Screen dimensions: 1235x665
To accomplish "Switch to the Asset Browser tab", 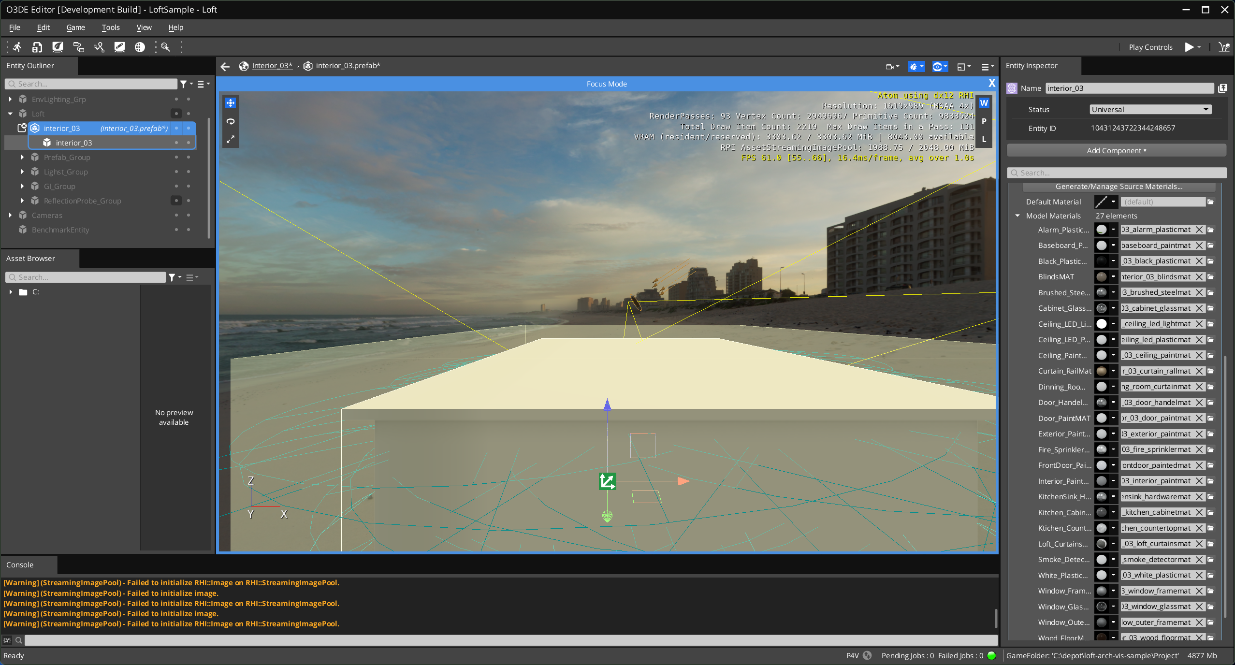I will [x=30, y=259].
